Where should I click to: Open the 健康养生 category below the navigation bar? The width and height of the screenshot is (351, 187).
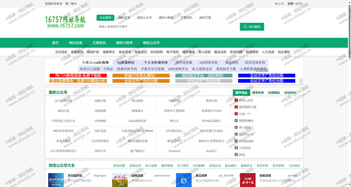coord(109,52)
